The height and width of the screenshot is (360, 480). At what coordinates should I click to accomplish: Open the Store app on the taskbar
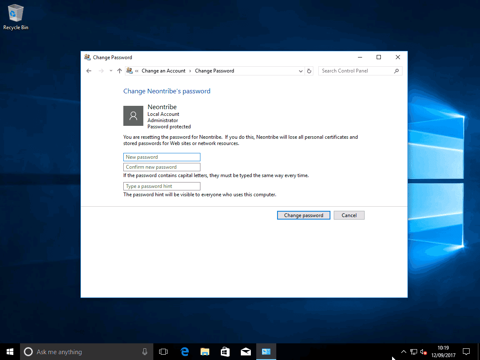pos(225,352)
